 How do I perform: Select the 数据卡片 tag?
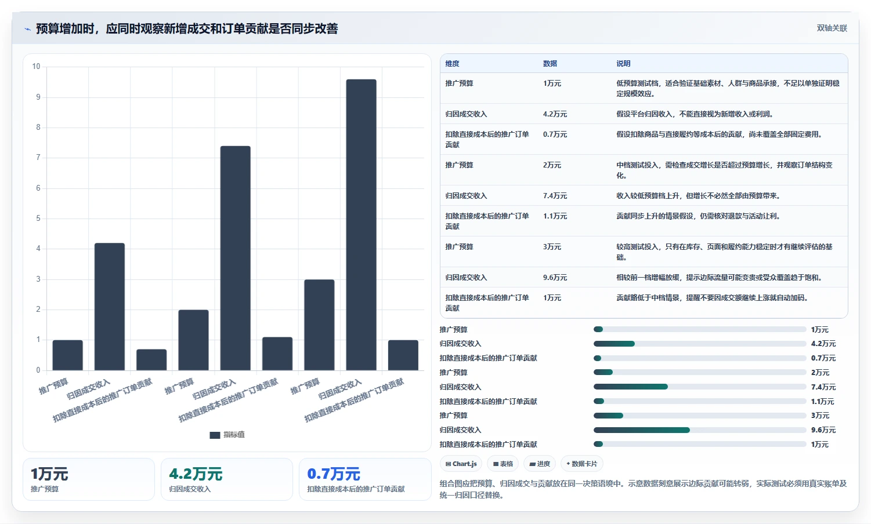point(582,464)
